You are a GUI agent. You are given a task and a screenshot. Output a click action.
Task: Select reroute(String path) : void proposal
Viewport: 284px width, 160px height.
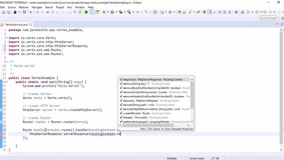tap(154, 105)
